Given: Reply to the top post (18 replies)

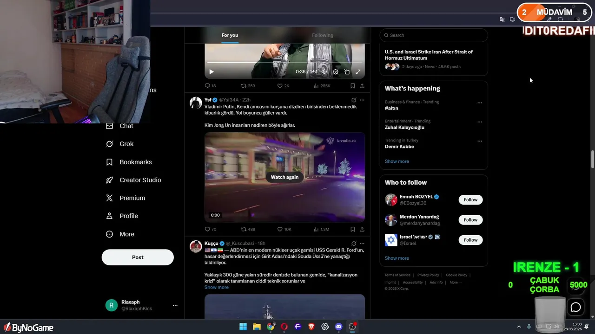Looking at the screenshot, I should [210, 86].
